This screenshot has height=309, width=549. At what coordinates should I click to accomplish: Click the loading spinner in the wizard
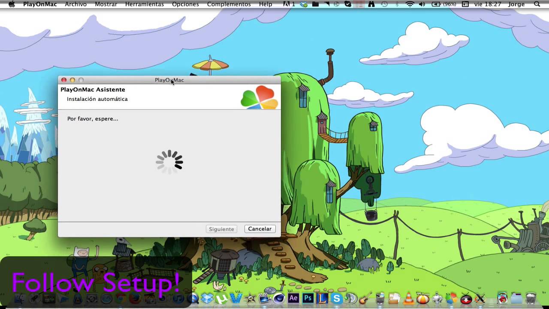[169, 162]
